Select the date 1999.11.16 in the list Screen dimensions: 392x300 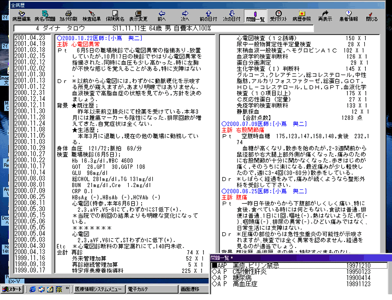30,258
